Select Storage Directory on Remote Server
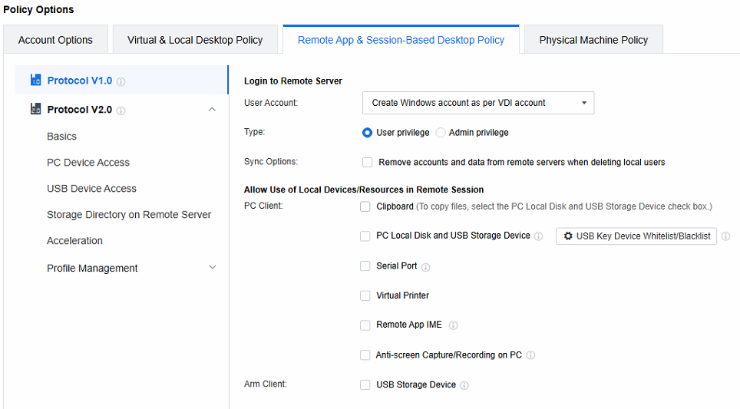 click(129, 215)
